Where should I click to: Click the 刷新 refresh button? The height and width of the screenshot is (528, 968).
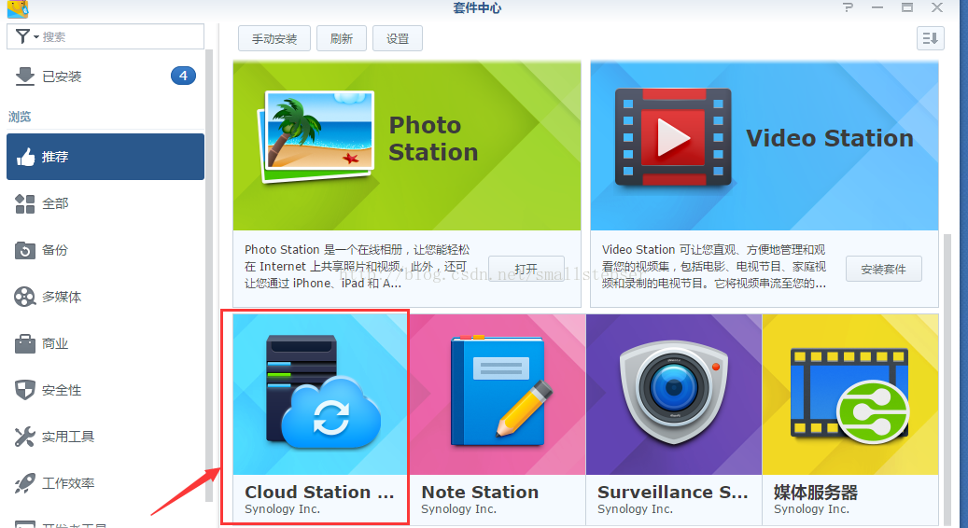tap(342, 39)
